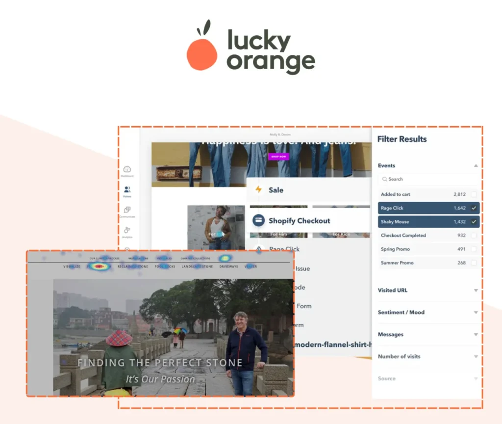Click the Shopify Checkout card icon
This screenshot has width=502, height=424.
coord(259,220)
